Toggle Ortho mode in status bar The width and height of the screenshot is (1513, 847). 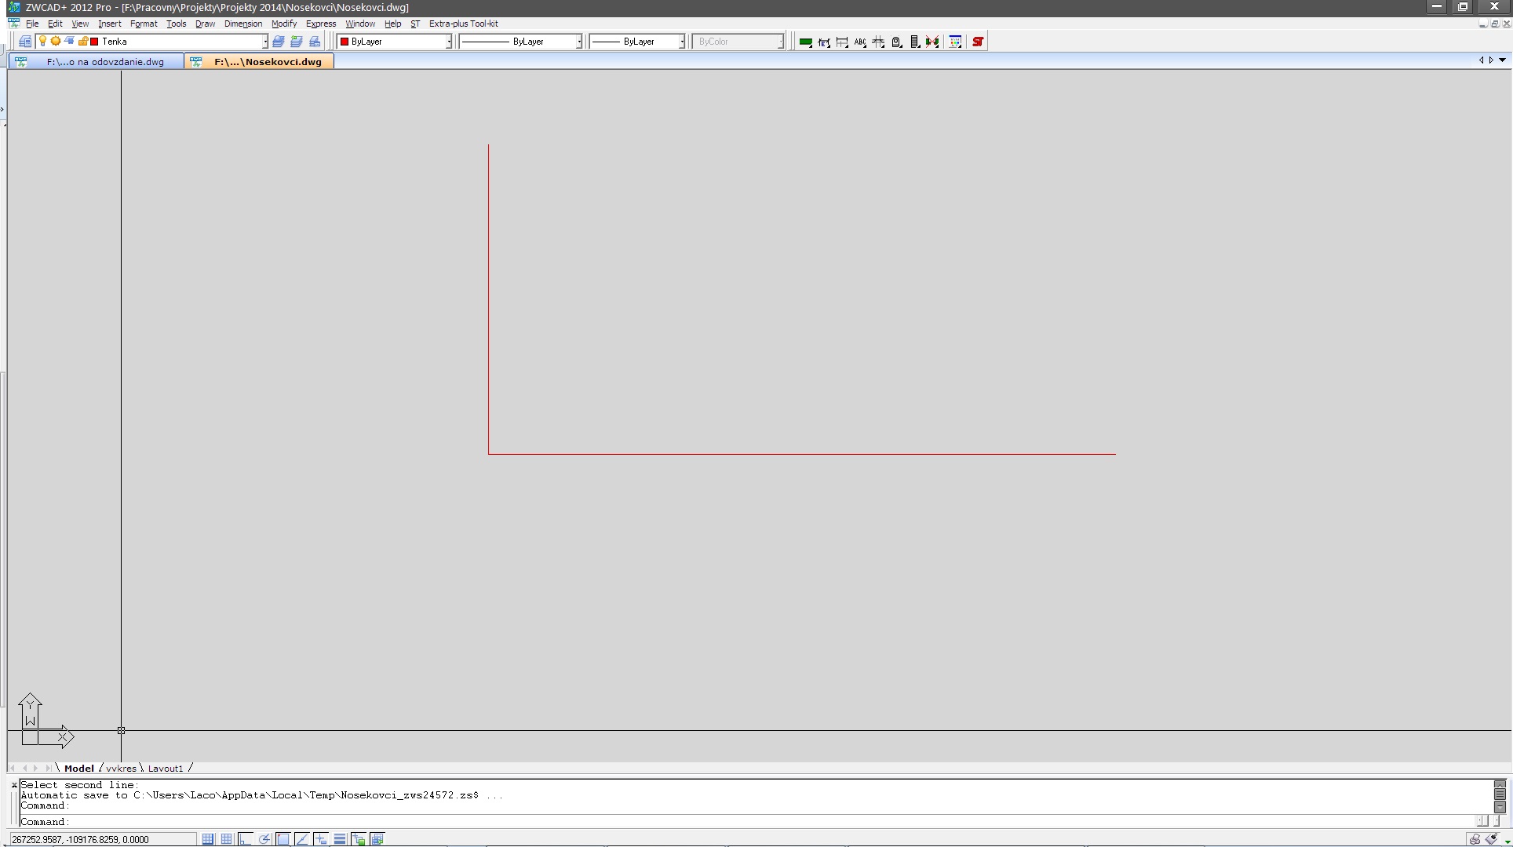tap(246, 839)
